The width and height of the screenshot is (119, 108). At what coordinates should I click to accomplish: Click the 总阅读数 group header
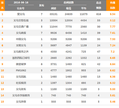69,2
